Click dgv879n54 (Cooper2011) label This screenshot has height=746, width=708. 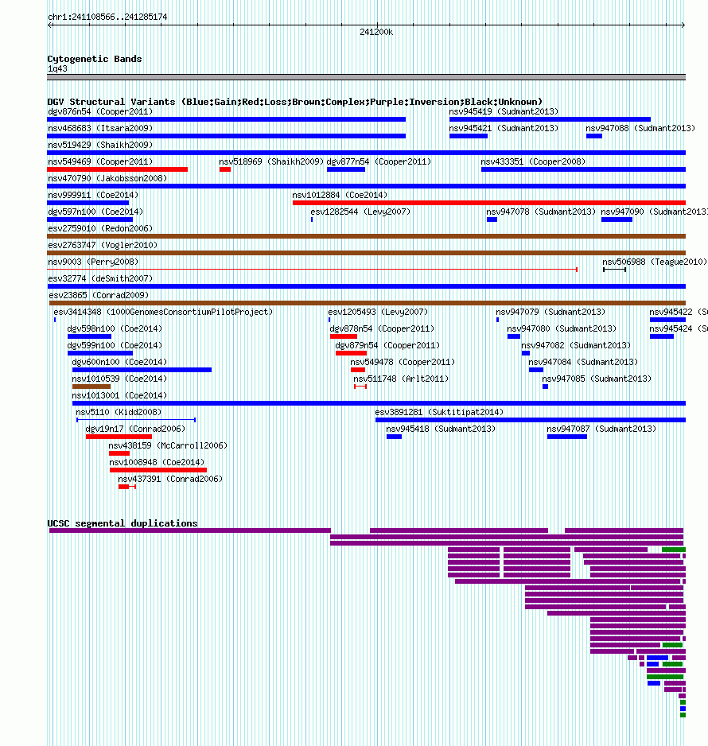tap(387, 345)
